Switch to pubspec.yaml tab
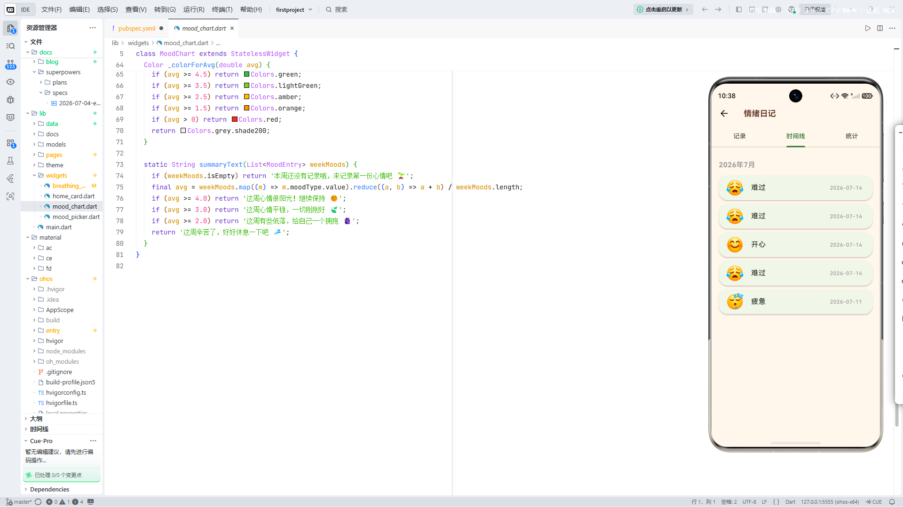The image size is (903, 507). [136, 28]
